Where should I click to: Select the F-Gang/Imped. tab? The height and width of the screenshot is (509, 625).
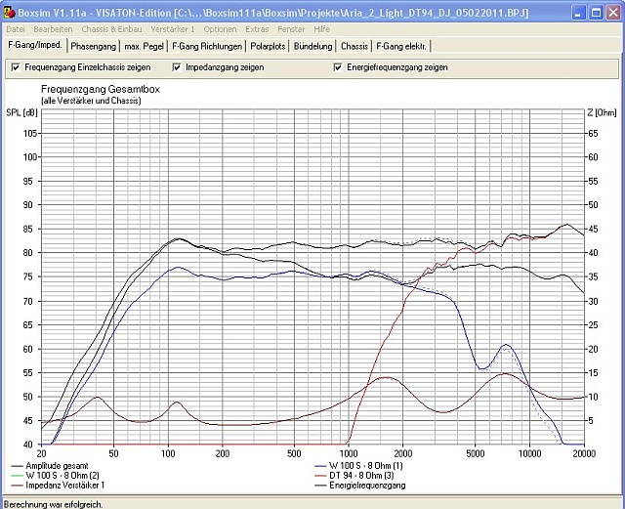pyautogui.click(x=35, y=45)
